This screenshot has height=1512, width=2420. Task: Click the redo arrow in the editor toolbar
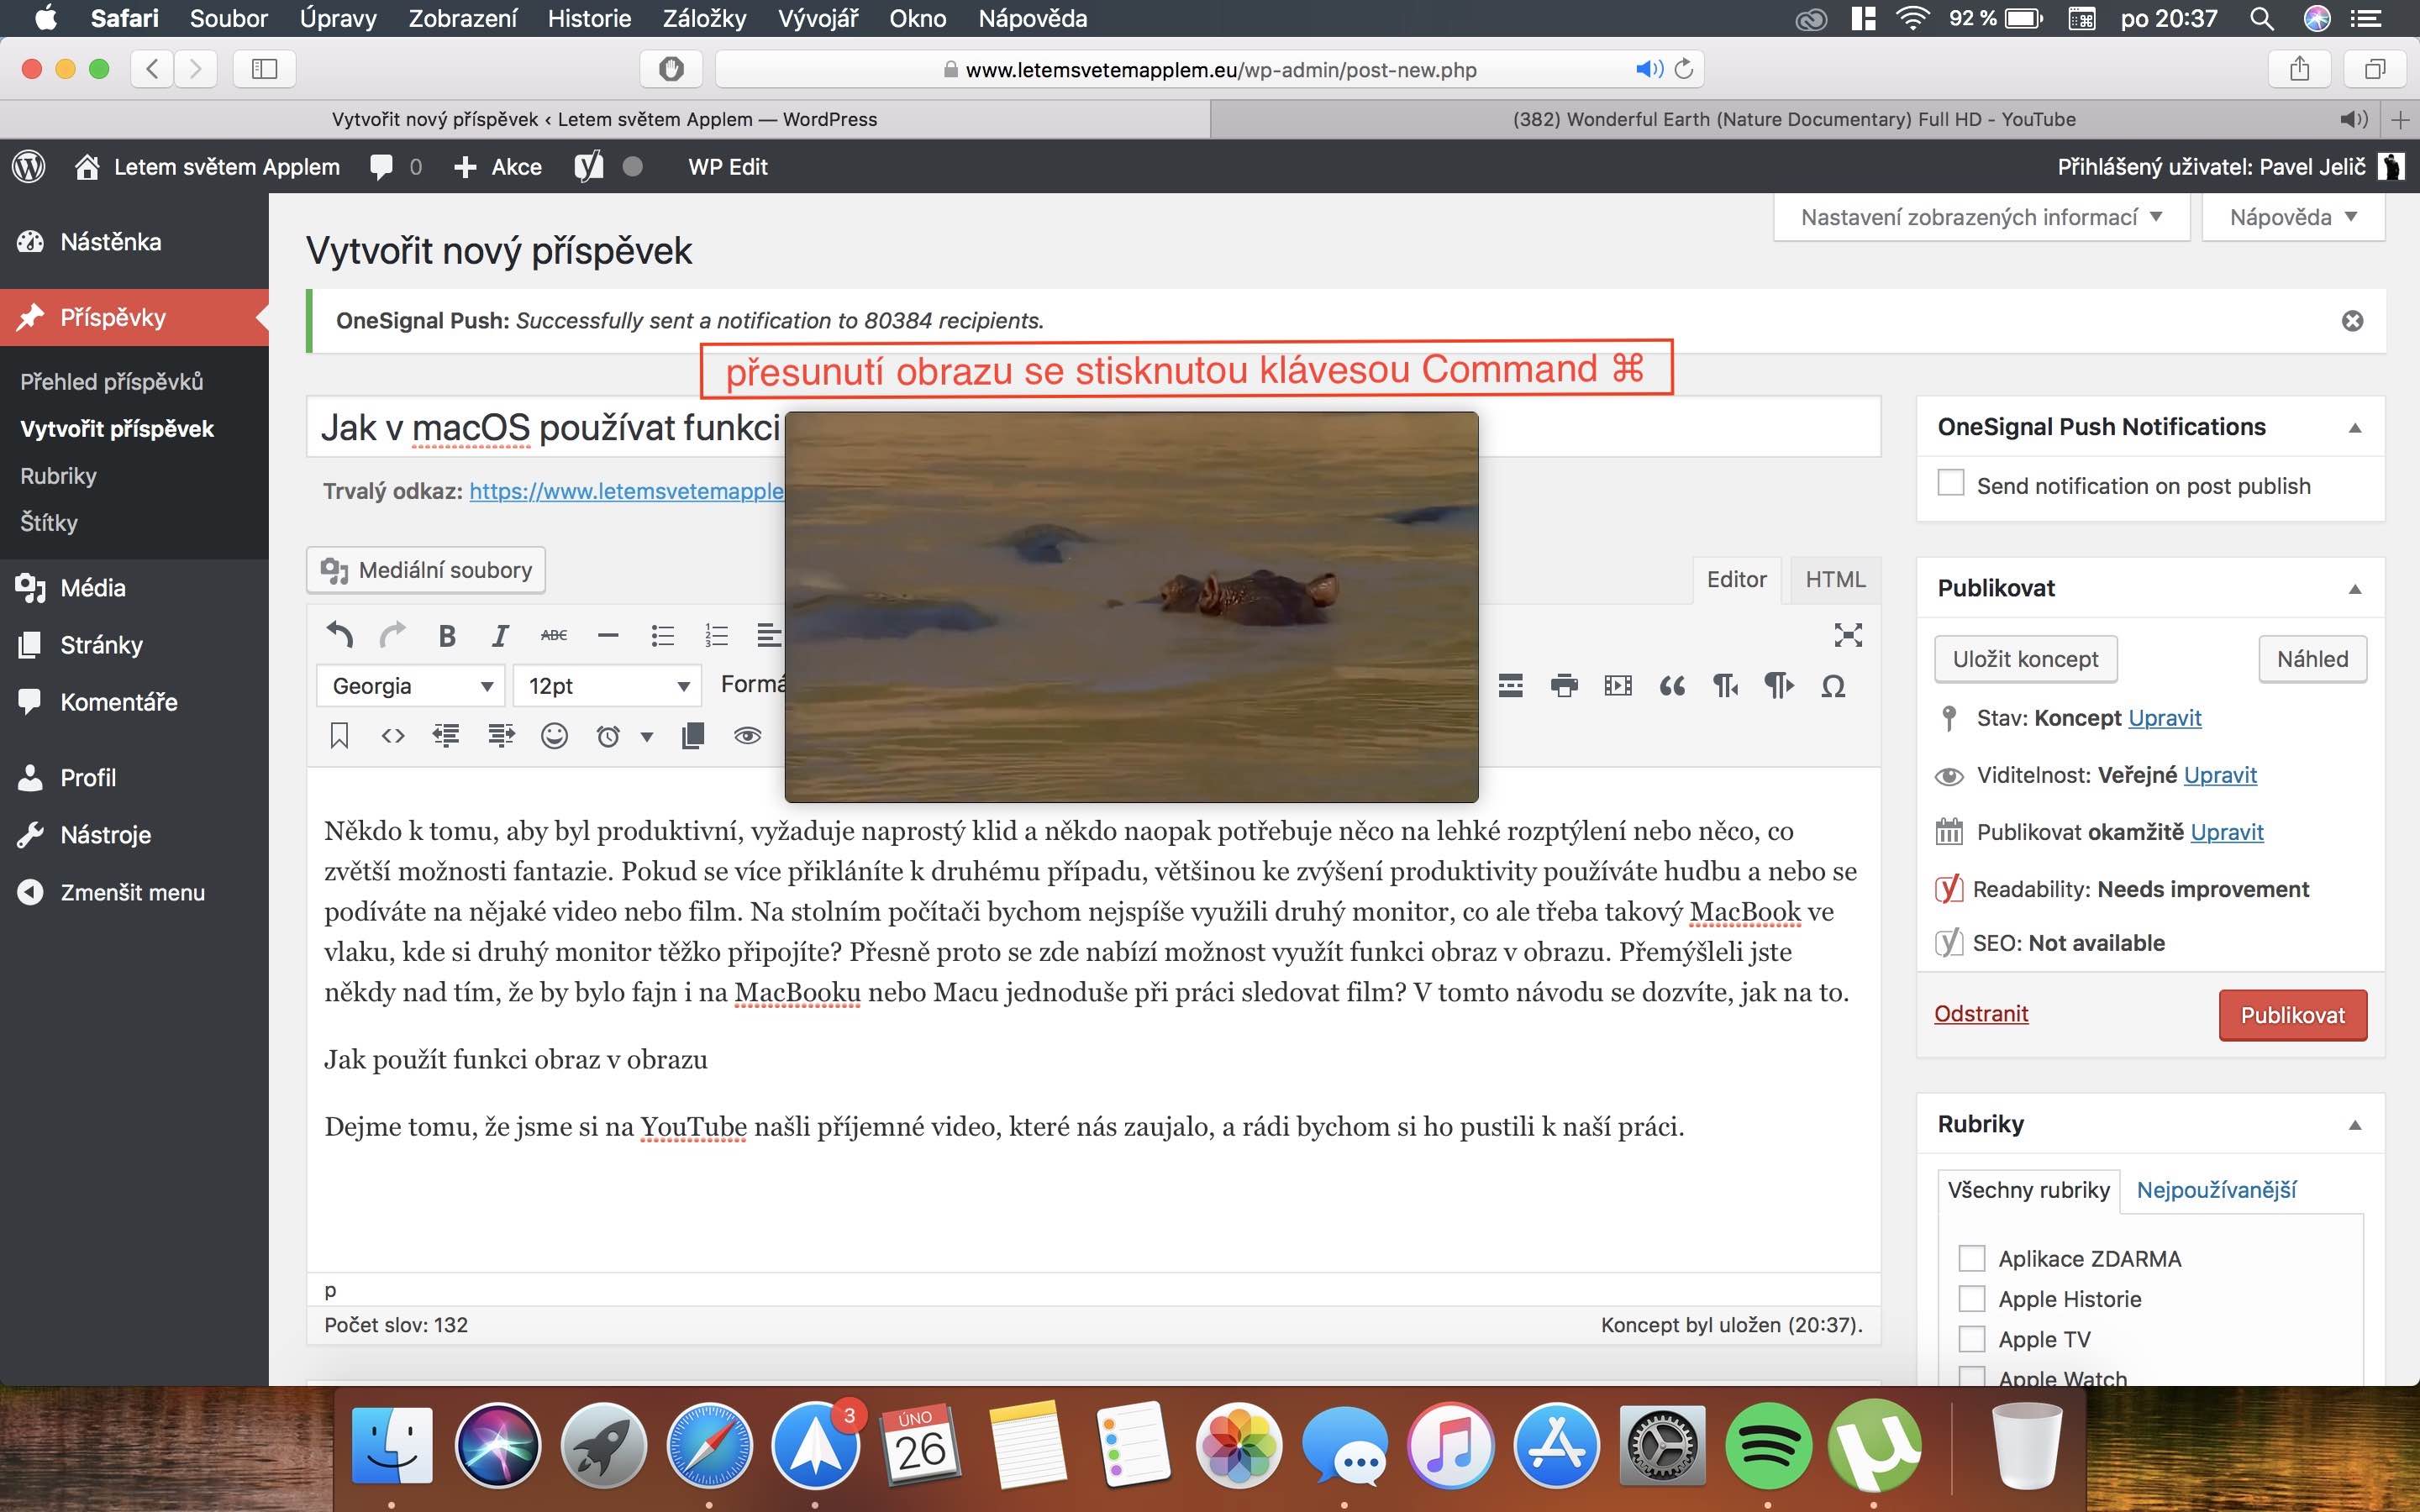(x=393, y=634)
